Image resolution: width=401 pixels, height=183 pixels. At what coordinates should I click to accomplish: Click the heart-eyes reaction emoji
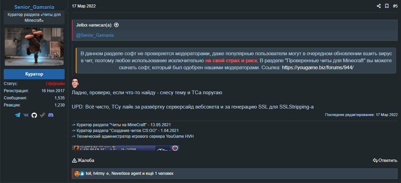[x=77, y=174]
